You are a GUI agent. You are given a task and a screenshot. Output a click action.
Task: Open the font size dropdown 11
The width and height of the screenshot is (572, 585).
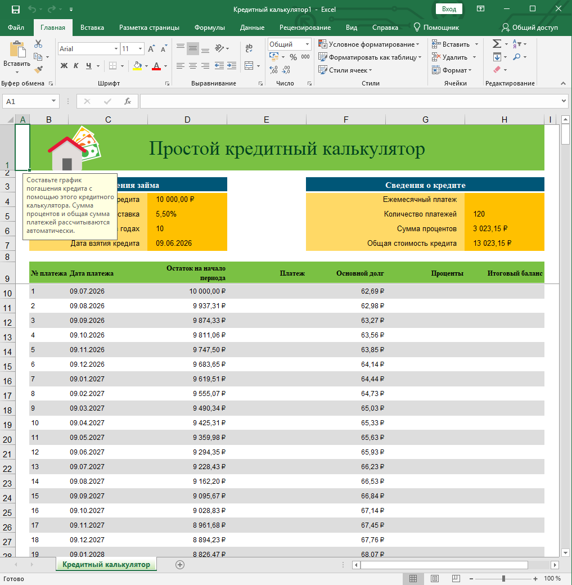(140, 49)
